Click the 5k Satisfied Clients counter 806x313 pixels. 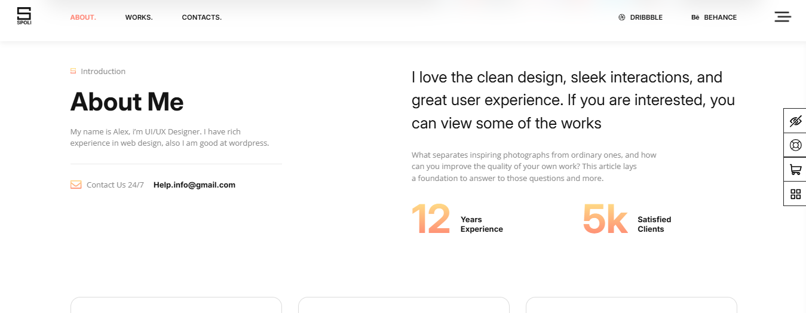pyautogui.click(x=627, y=219)
